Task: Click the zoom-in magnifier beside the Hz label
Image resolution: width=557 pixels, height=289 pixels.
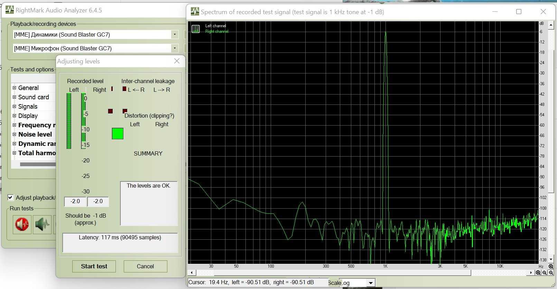Action: coord(551,267)
